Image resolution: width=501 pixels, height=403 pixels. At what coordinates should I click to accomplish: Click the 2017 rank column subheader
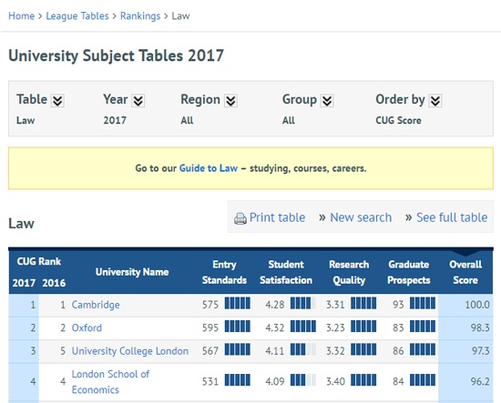pyautogui.click(x=24, y=283)
